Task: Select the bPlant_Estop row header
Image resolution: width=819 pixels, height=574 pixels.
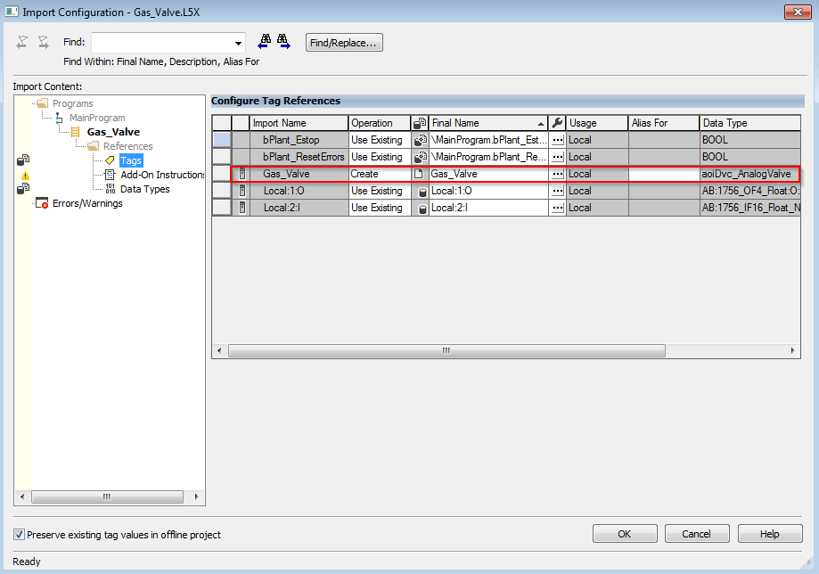Action: (222, 140)
